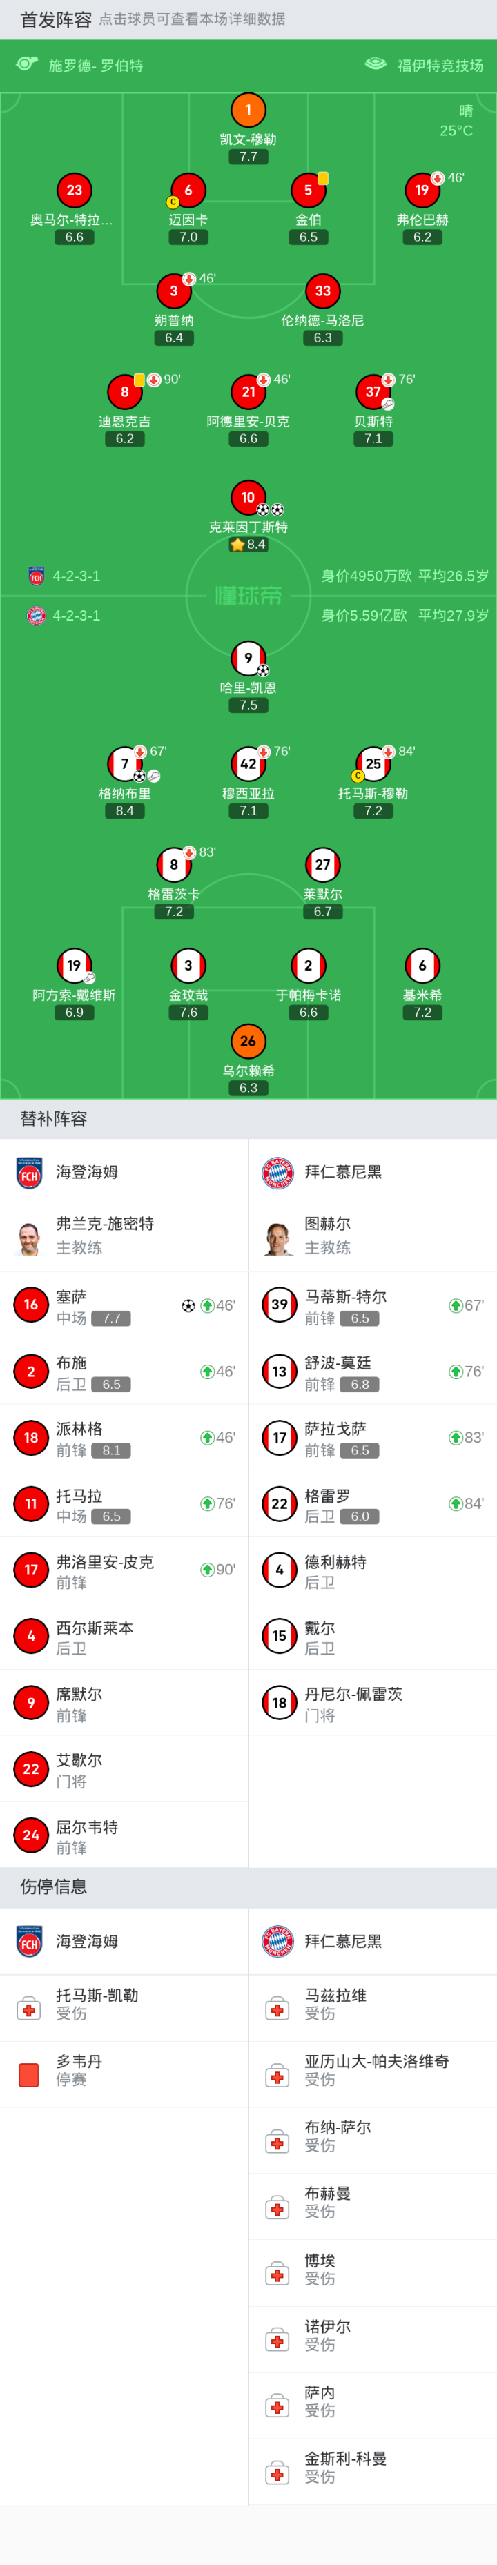The width and height of the screenshot is (497, 2565).
Task: Open substitute Sessa's number 16 entry
Action: [x=31, y=1305]
